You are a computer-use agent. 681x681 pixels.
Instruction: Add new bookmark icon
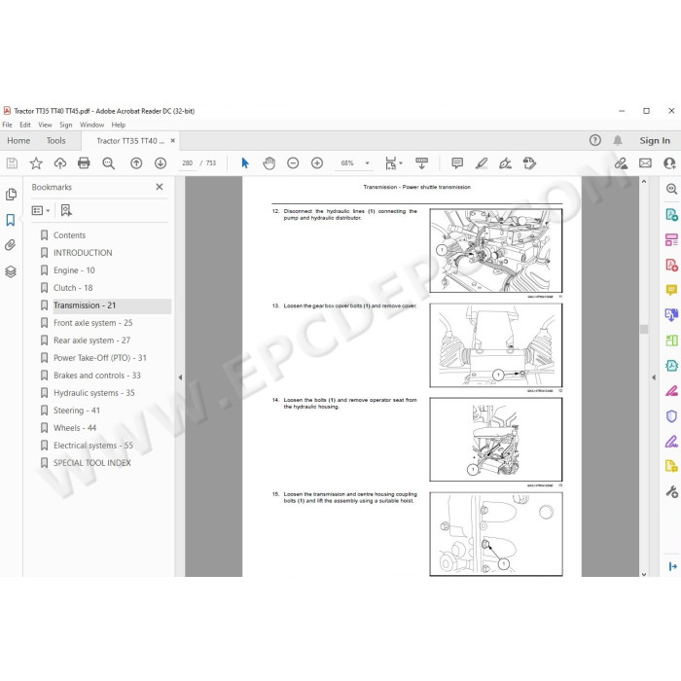click(66, 211)
